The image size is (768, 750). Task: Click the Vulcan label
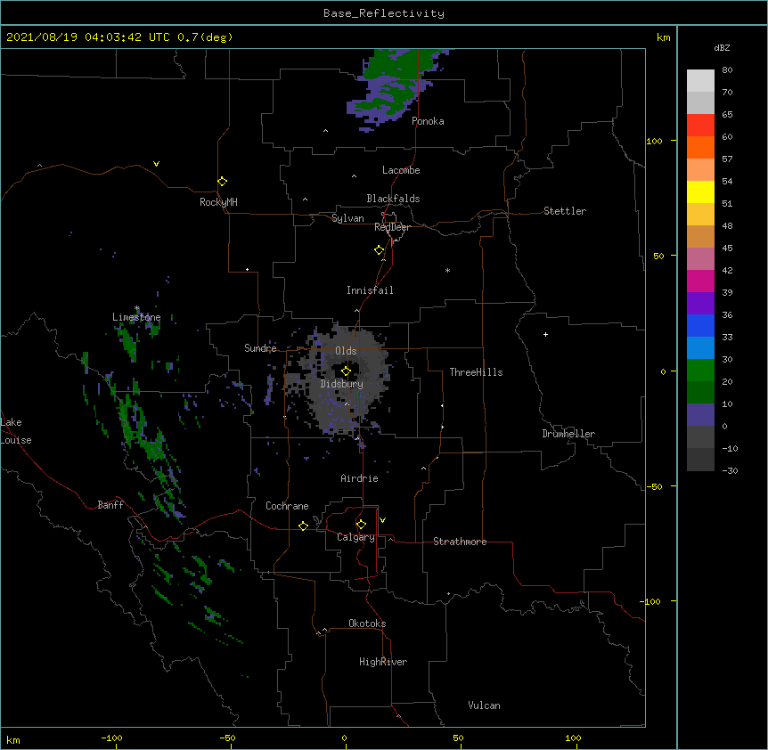(484, 705)
